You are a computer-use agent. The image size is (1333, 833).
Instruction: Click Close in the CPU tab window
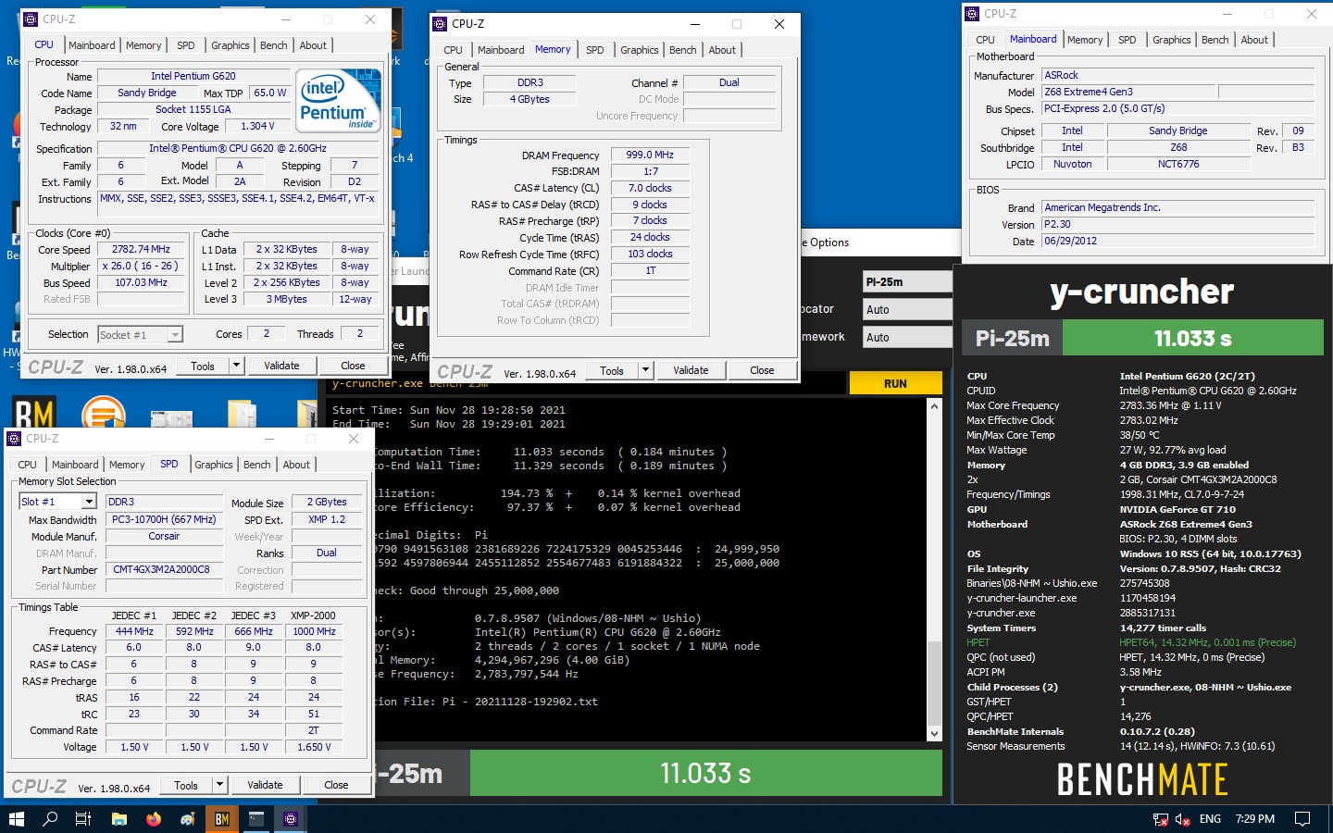[x=353, y=366]
